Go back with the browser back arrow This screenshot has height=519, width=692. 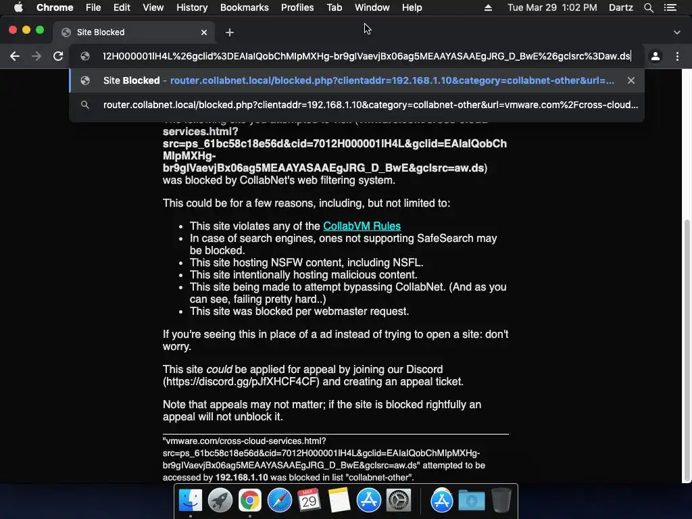point(15,56)
